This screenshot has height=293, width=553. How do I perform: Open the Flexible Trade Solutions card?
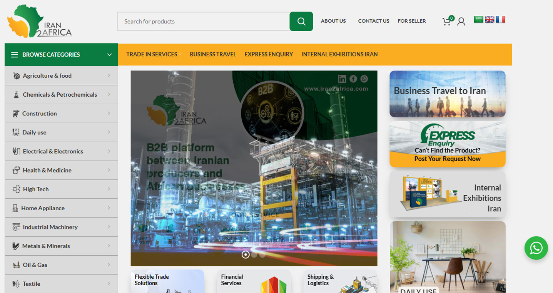pyautogui.click(x=167, y=281)
